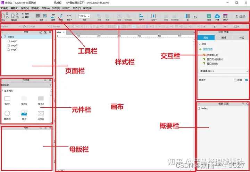Viewport: 250px width, 172px height.
Task: Click the double-arrow toolbar overflow button
Action: (x=195, y=17)
